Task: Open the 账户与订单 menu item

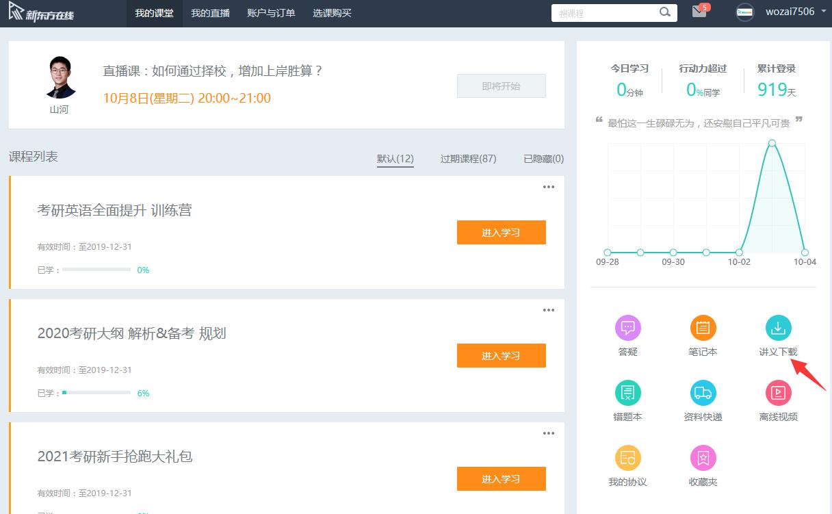Action: tap(271, 13)
